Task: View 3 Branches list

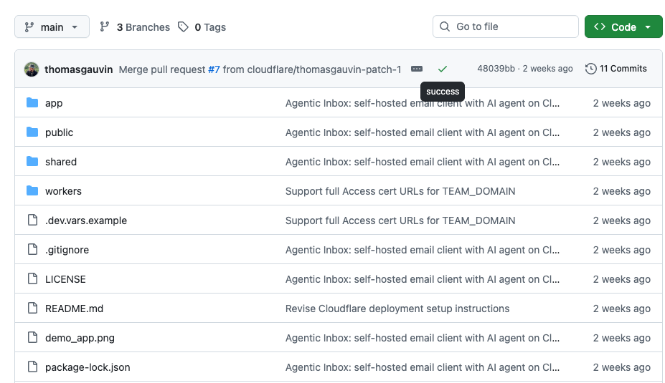Action: 143,27
